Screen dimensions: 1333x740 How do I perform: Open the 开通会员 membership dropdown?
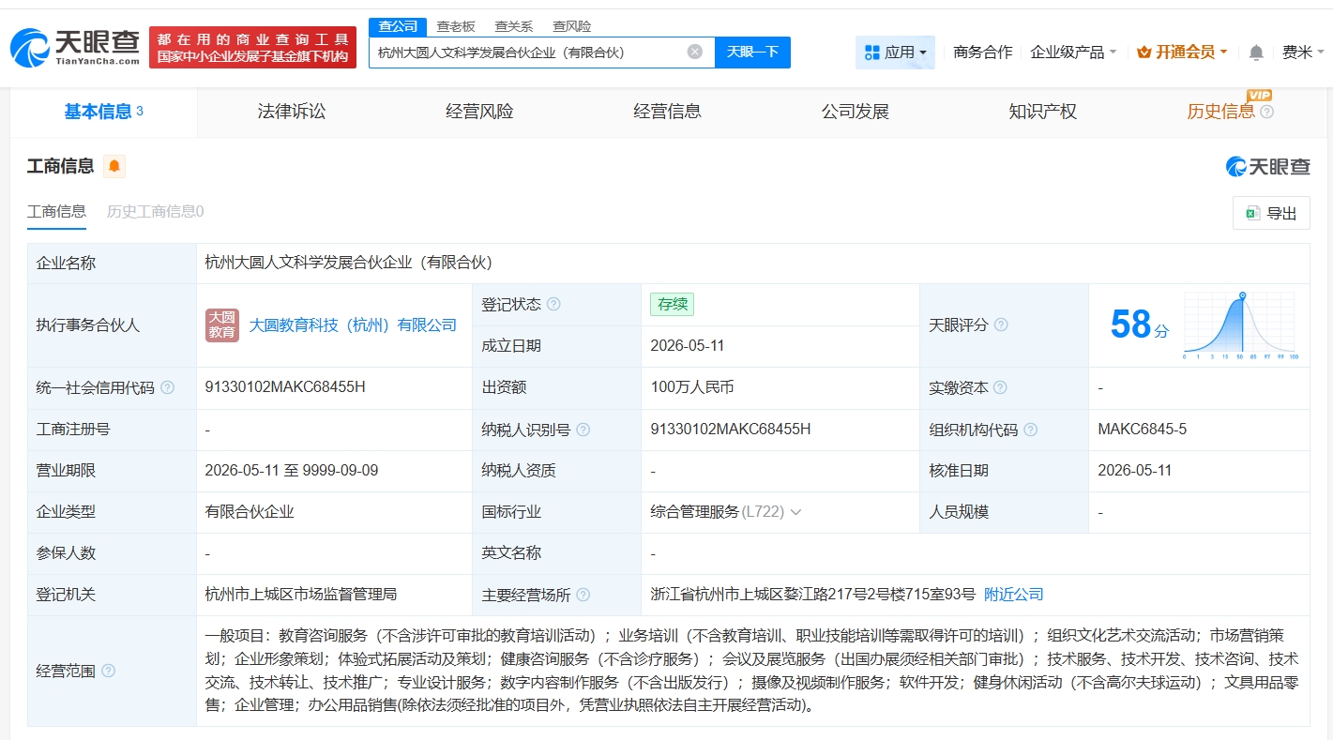pyautogui.click(x=1182, y=53)
